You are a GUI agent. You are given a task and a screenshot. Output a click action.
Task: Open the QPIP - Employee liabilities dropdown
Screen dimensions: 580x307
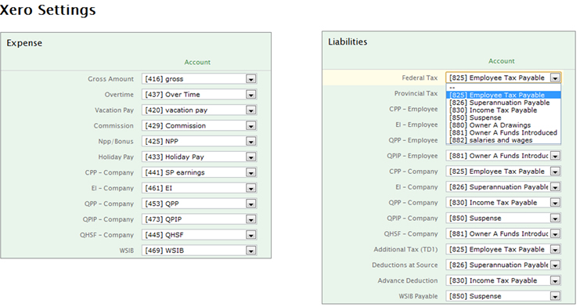(503, 156)
